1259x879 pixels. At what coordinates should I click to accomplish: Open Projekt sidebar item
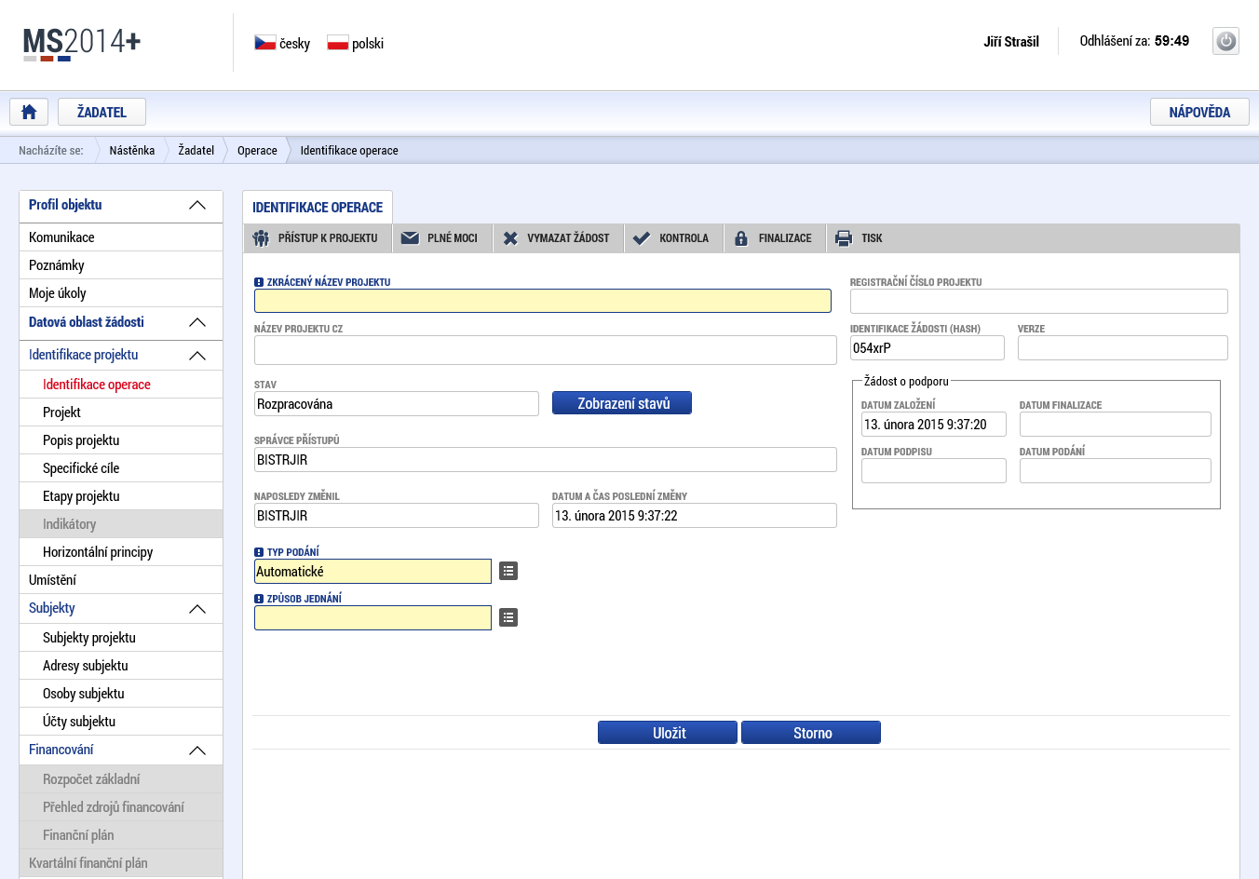121,412
